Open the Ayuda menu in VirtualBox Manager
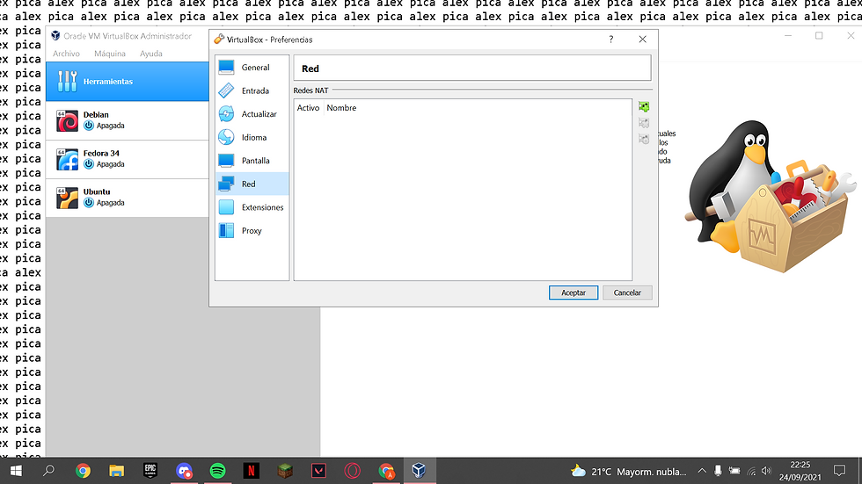Viewport: 862px width, 484px height. [x=150, y=54]
